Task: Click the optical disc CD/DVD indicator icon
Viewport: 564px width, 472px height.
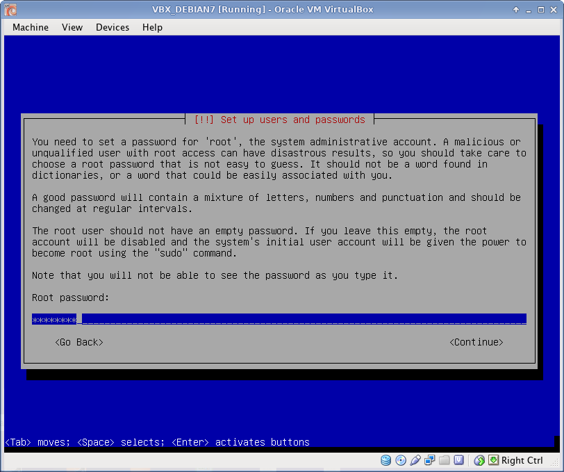Action: [x=400, y=460]
